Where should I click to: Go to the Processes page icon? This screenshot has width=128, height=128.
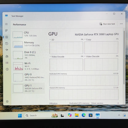[6, 30]
